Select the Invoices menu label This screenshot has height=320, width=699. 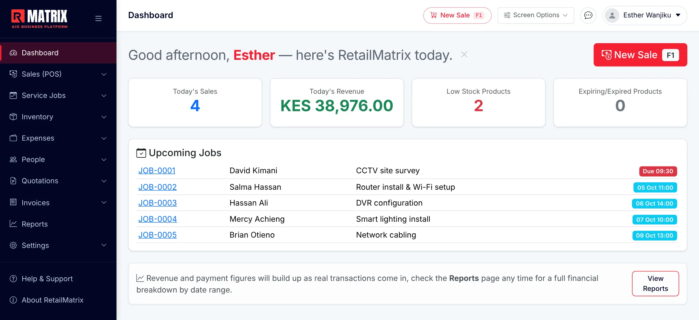click(x=36, y=203)
